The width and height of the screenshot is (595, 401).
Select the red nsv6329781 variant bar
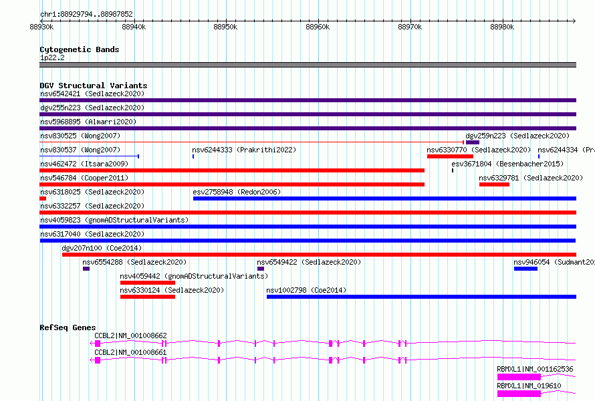pyautogui.click(x=494, y=184)
